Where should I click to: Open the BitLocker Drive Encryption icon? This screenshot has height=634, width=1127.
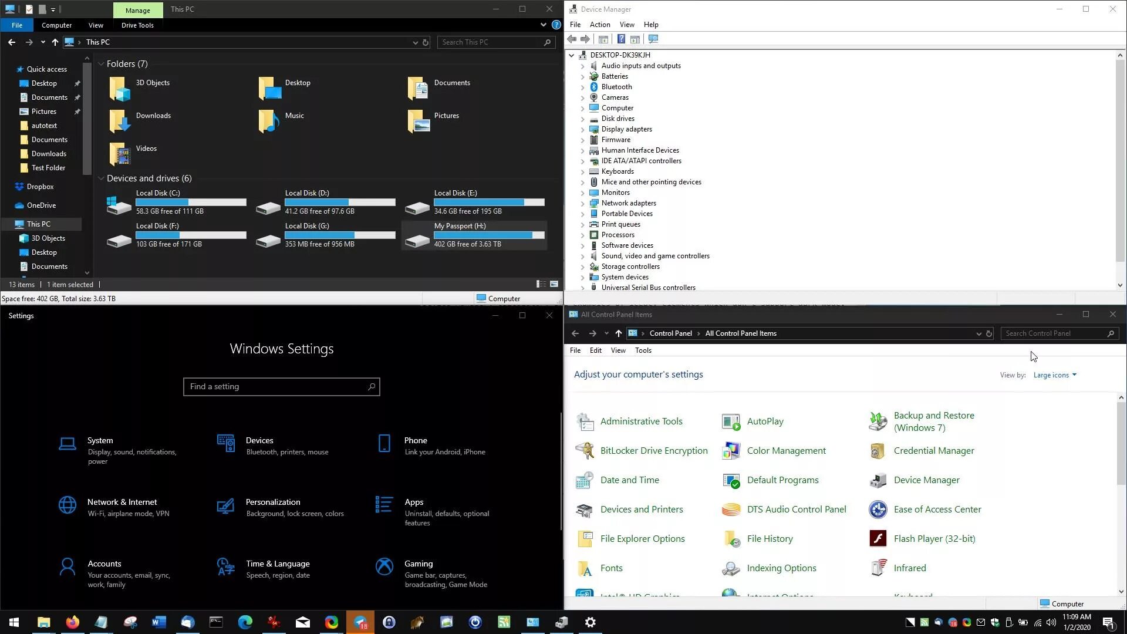[x=585, y=451]
